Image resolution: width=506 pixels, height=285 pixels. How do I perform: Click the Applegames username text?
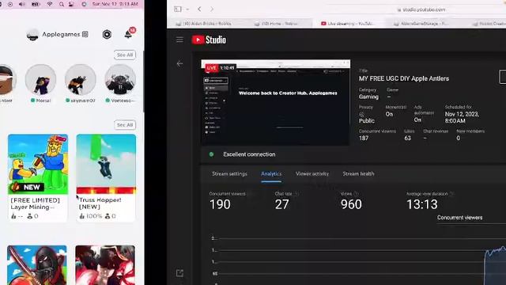[61, 34]
